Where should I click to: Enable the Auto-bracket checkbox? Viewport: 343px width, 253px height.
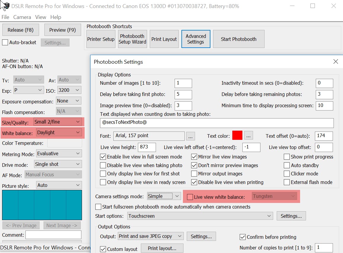point(5,43)
